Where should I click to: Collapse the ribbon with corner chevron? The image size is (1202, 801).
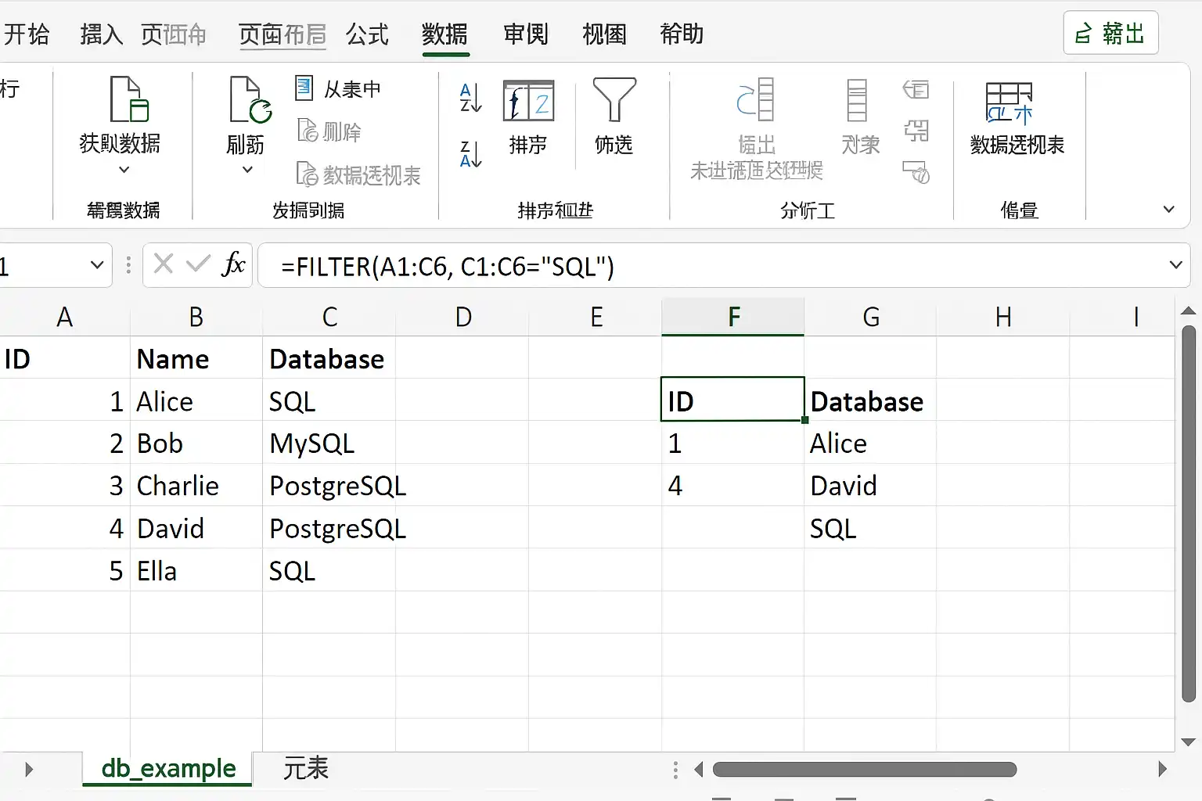coord(1168,210)
